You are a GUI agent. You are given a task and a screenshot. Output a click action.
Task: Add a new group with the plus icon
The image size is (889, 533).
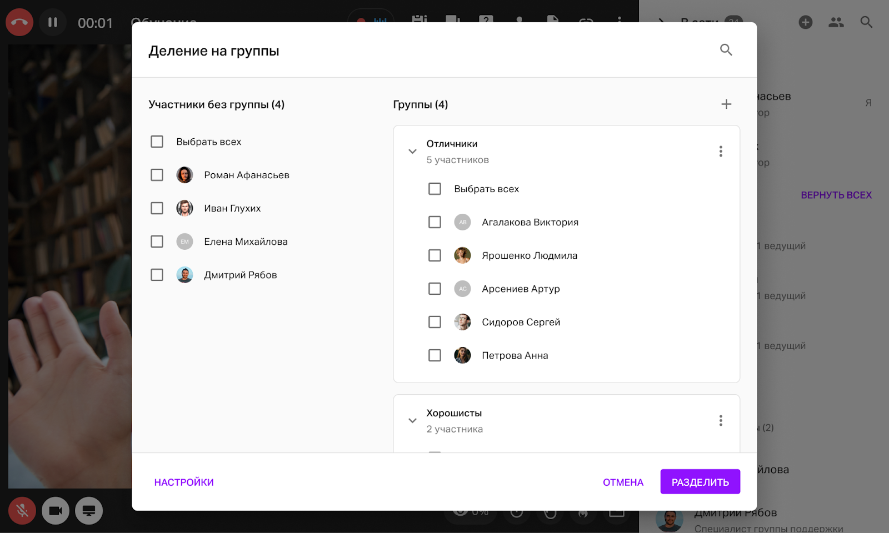point(726,104)
